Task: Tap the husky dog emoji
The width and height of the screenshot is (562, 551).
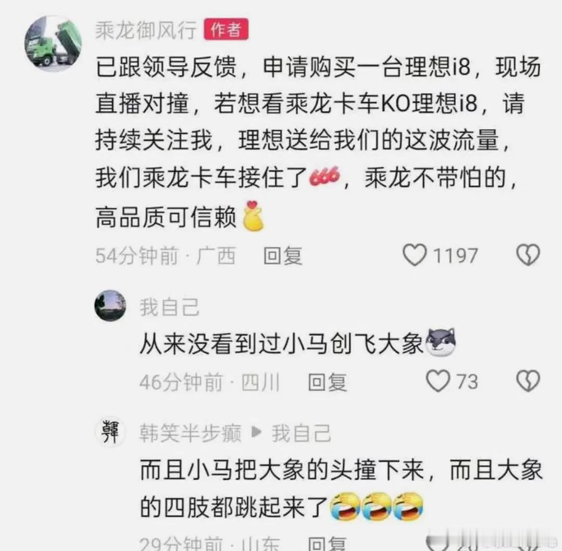Action: (440, 342)
